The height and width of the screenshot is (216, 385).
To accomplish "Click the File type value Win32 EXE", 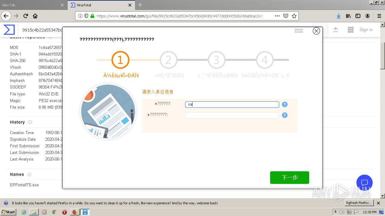I will coord(49,94).
